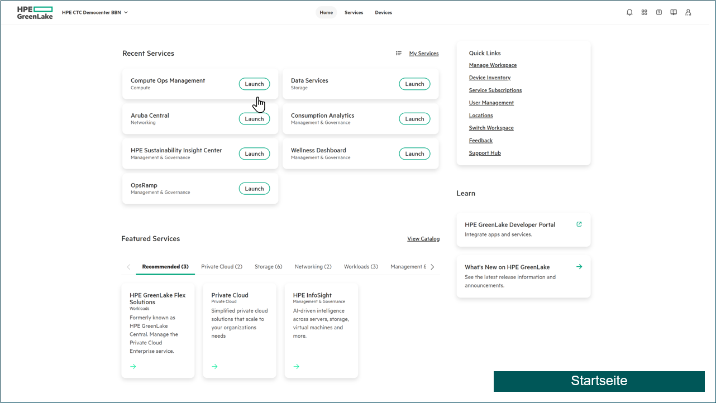Screen dimensions: 716x403
Task: Show previous featured service tabs
Action: (128, 267)
